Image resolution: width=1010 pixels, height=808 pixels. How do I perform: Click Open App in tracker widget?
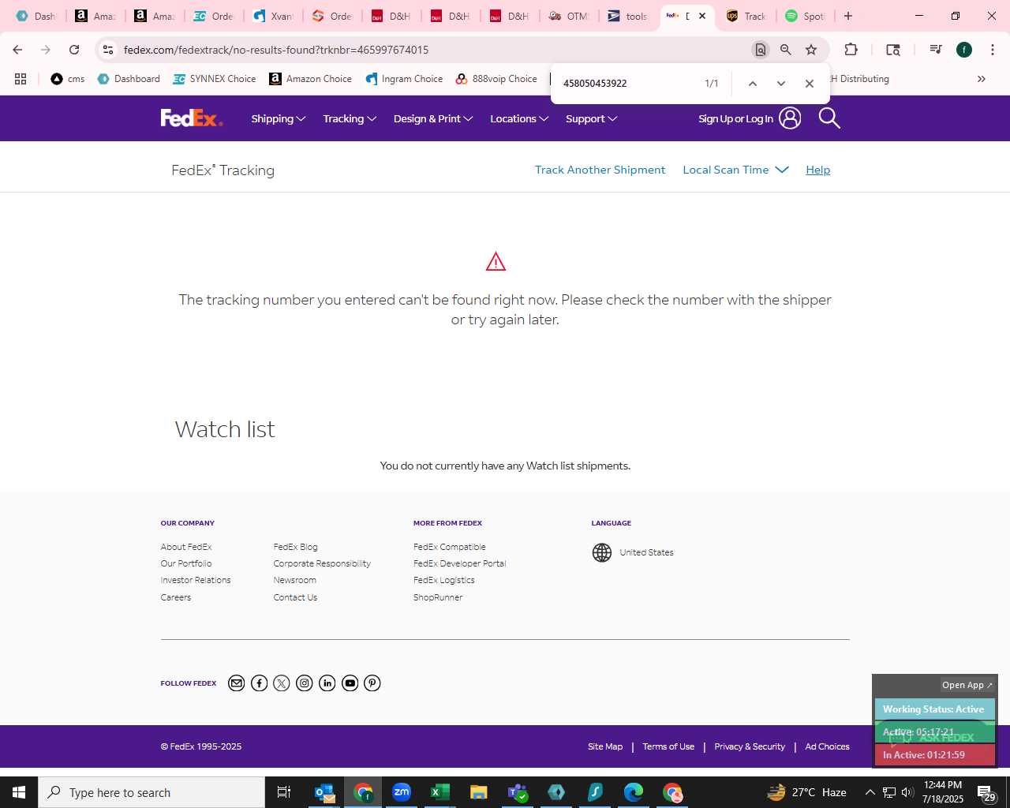click(967, 685)
